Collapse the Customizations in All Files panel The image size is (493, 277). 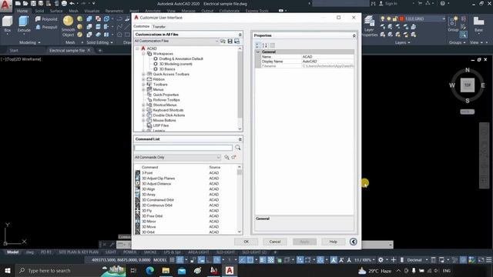point(240,35)
